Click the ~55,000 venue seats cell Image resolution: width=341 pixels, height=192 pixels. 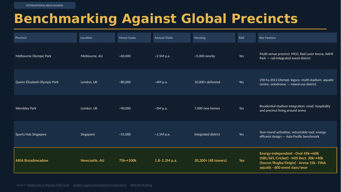(x=125, y=134)
